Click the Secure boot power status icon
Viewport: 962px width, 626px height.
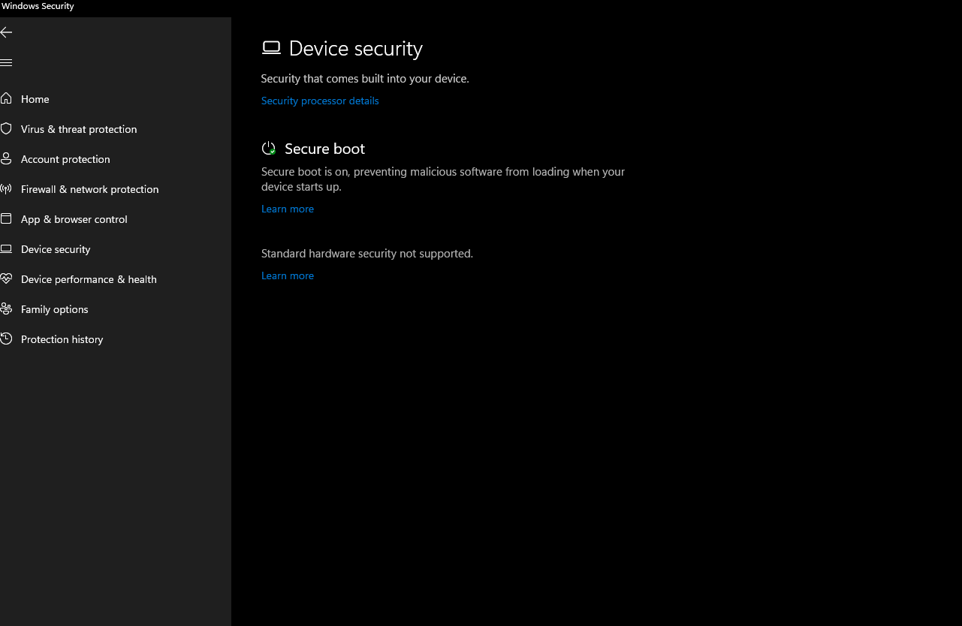[x=269, y=148]
